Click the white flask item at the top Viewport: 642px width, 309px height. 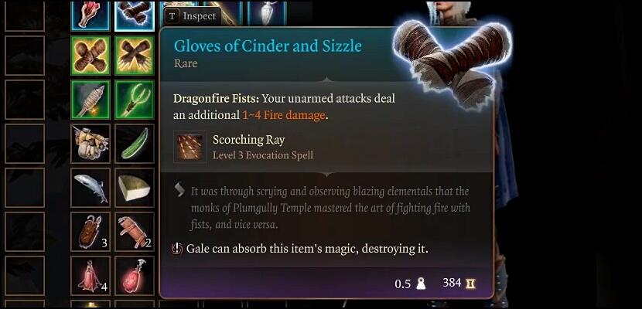[267, 13]
